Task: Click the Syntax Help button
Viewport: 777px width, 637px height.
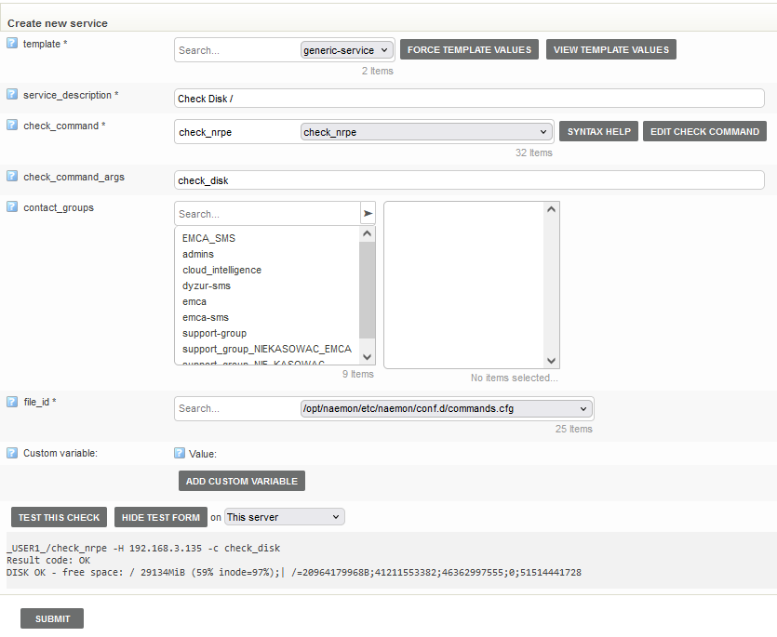Action: tap(598, 132)
